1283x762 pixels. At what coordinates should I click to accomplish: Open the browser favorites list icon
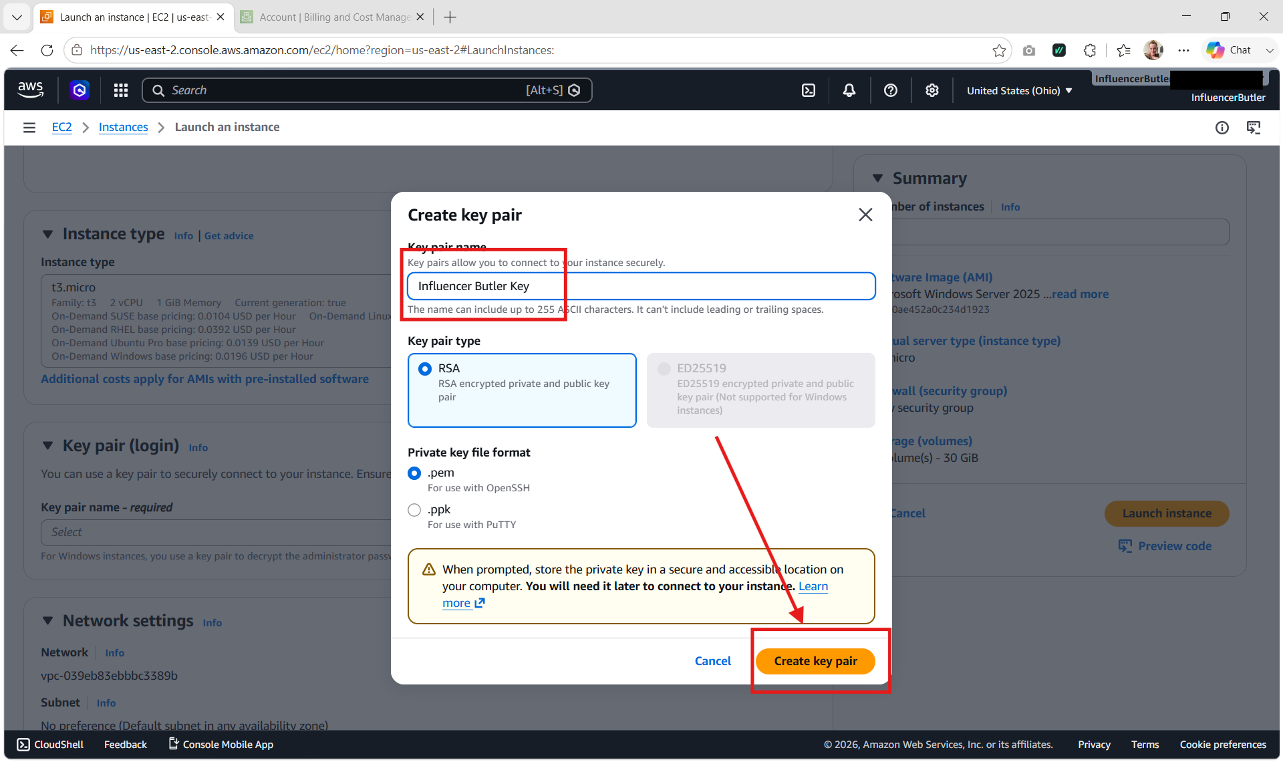point(1123,50)
